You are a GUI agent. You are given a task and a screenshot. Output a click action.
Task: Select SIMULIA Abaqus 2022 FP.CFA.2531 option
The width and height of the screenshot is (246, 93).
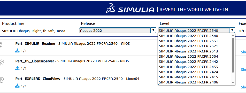point(195,41)
